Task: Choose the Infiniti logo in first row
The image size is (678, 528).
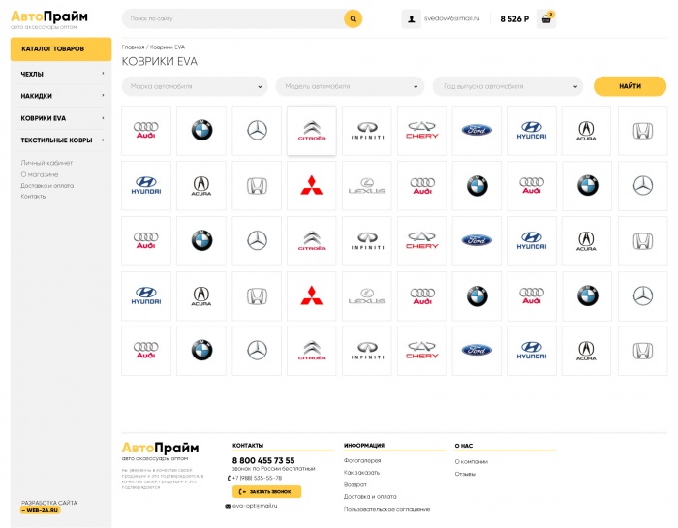Action: coord(367,131)
